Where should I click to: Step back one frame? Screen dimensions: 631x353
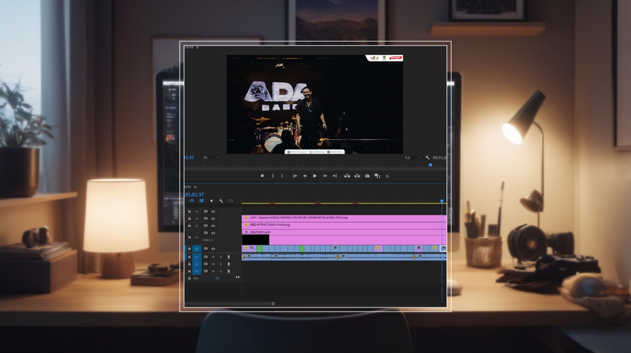pos(305,176)
